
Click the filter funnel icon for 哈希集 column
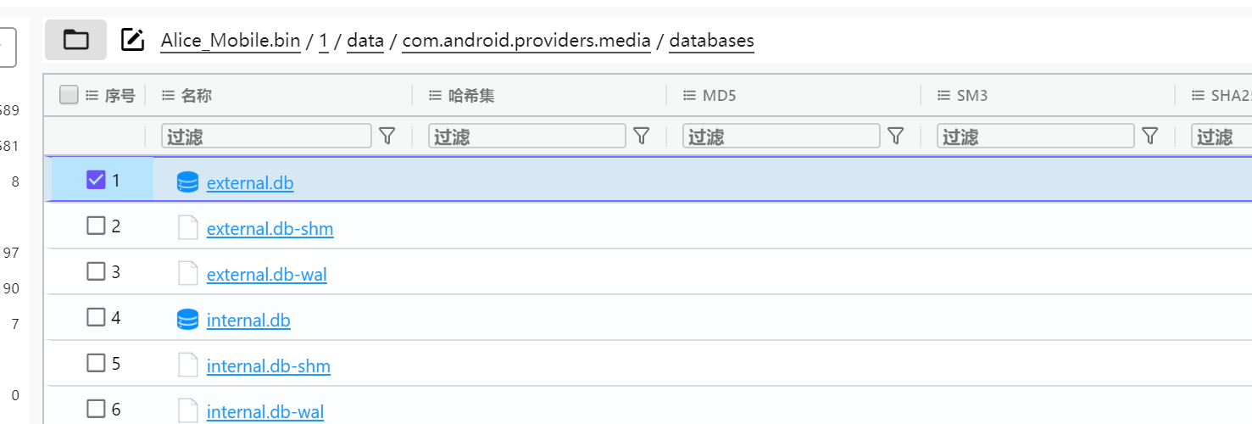pos(642,136)
